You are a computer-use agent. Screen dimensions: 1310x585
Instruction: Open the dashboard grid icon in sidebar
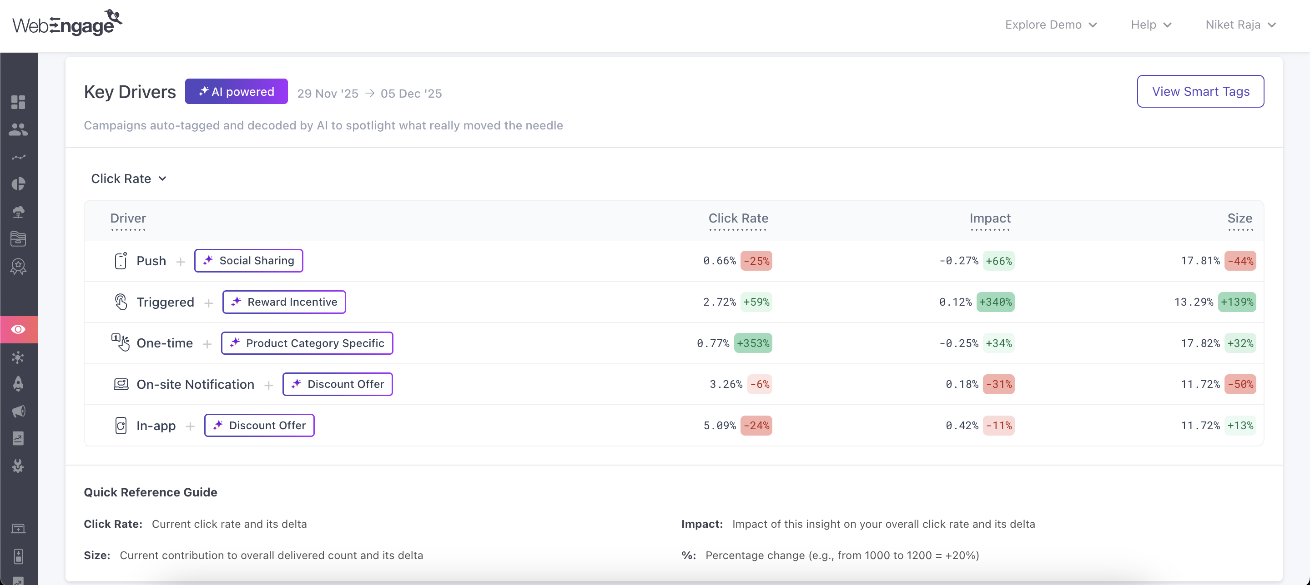pyautogui.click(x=18, y=102)
